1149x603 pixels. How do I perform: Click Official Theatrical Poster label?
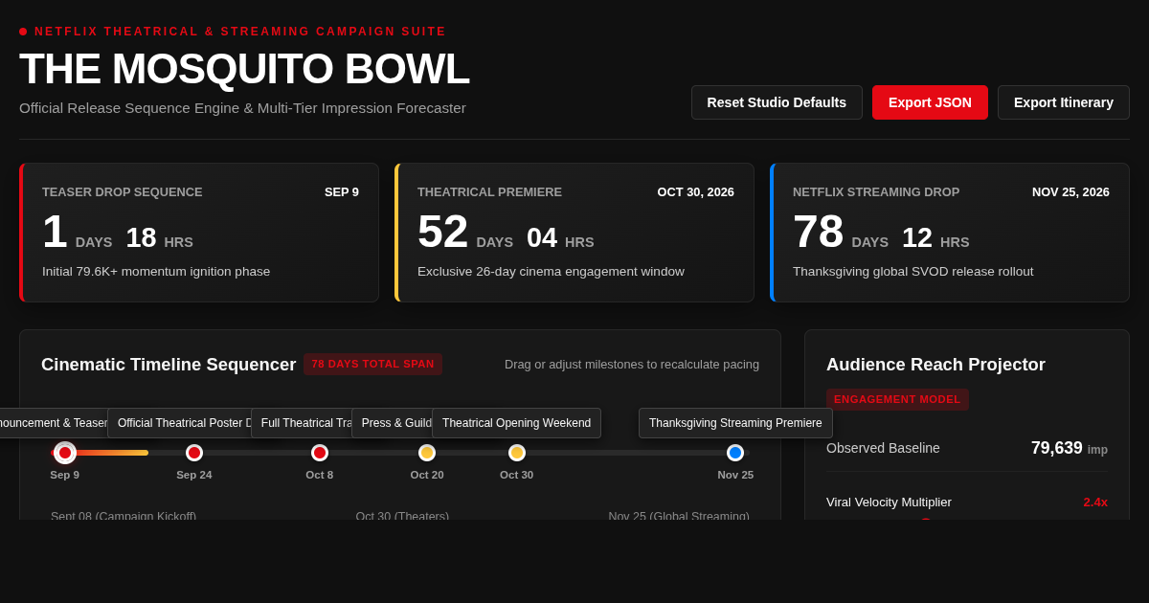click(179, 423)
